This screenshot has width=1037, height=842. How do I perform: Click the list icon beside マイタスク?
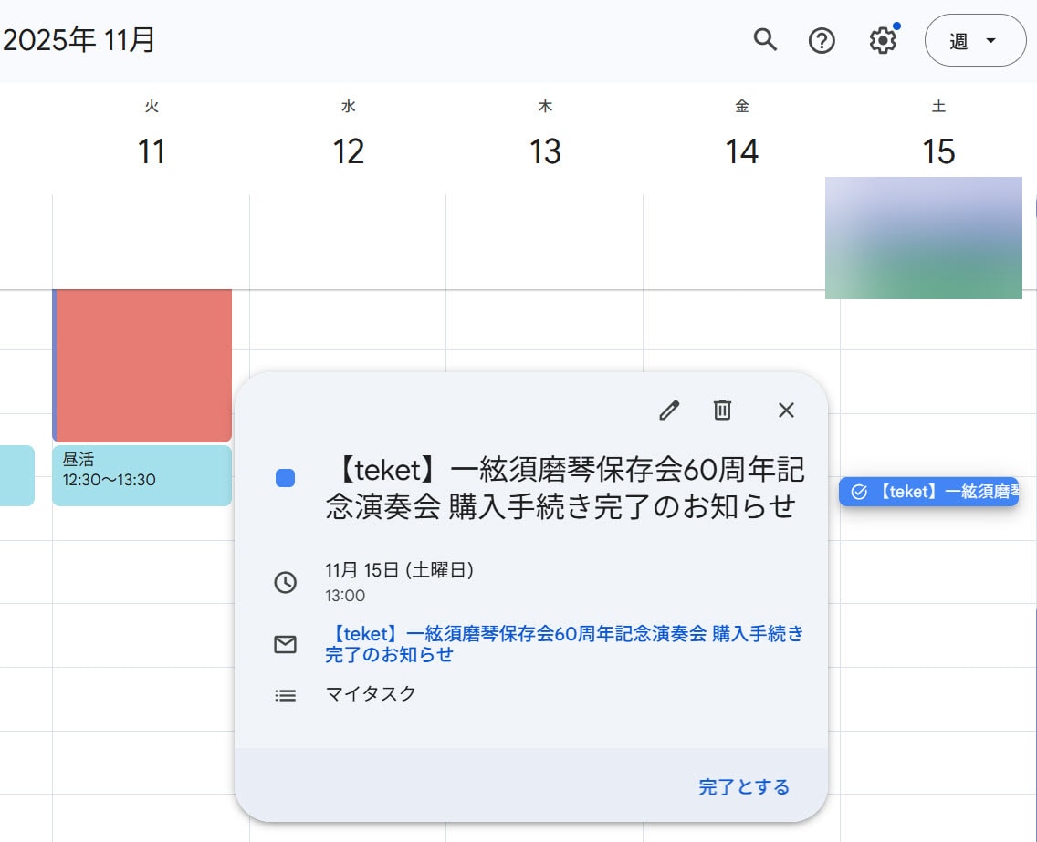[x=286, y=695]
